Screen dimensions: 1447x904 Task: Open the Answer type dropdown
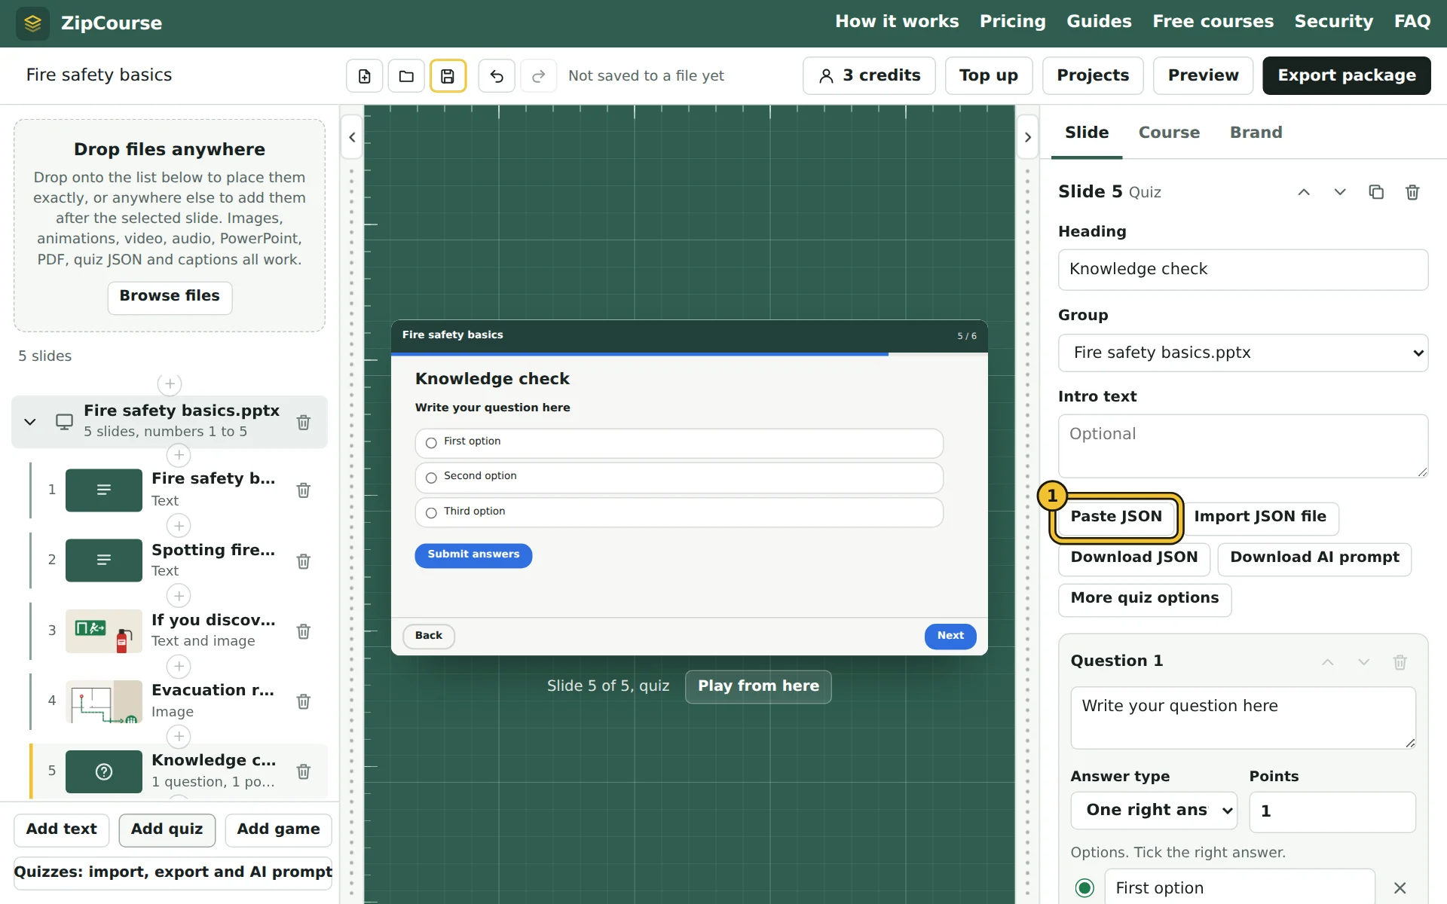click(1154, 811)
